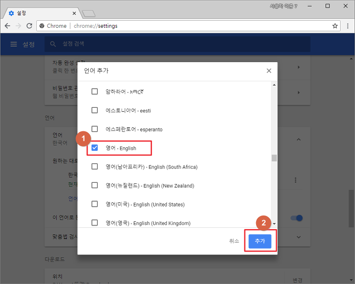Check English (United States) checkbox
The image size is (355, 284).
[x=95, y=204]
